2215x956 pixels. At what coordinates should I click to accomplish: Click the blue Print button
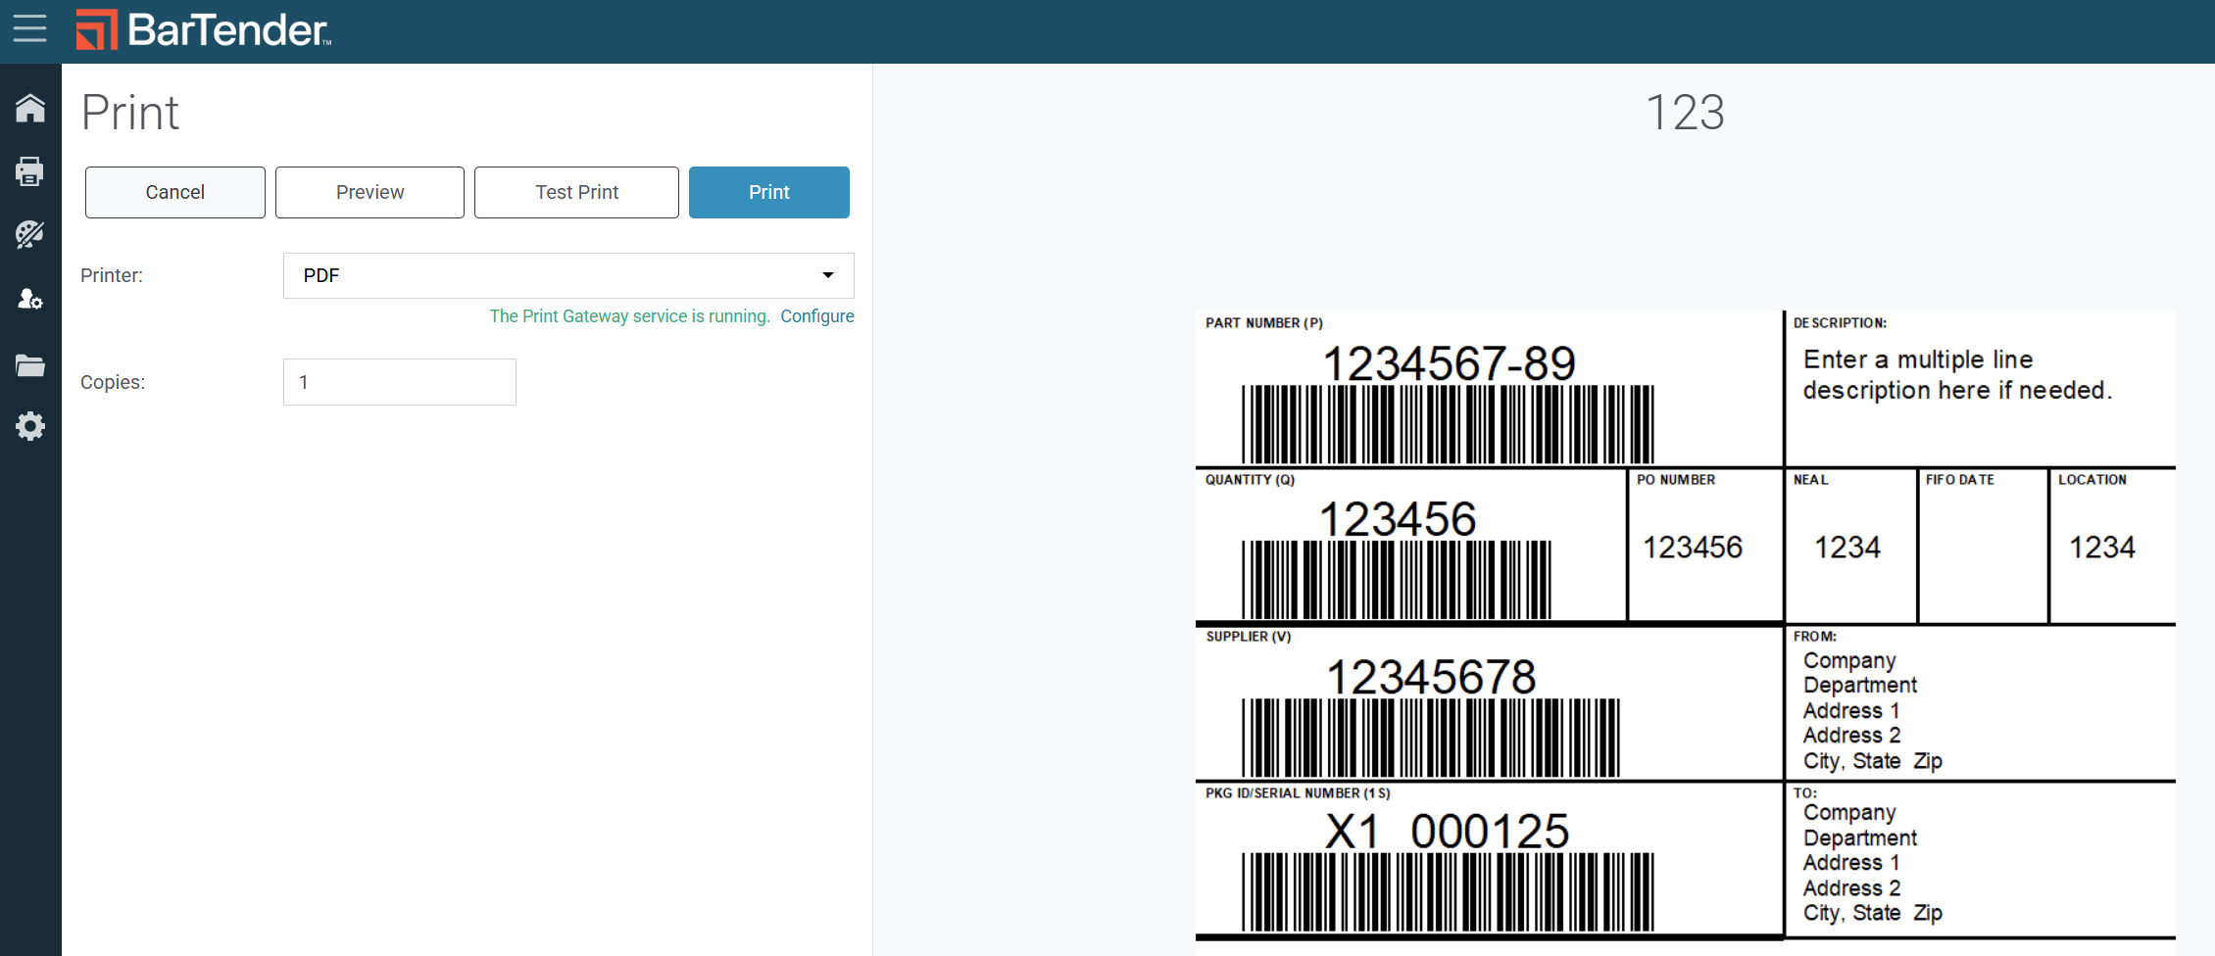768,192
